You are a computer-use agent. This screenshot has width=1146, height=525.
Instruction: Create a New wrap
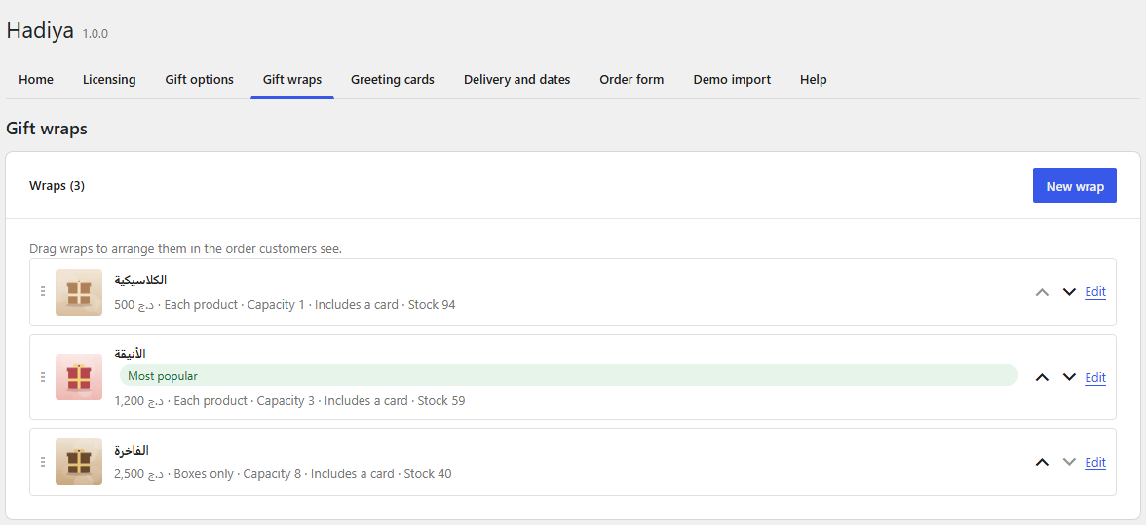[1074, 185]
